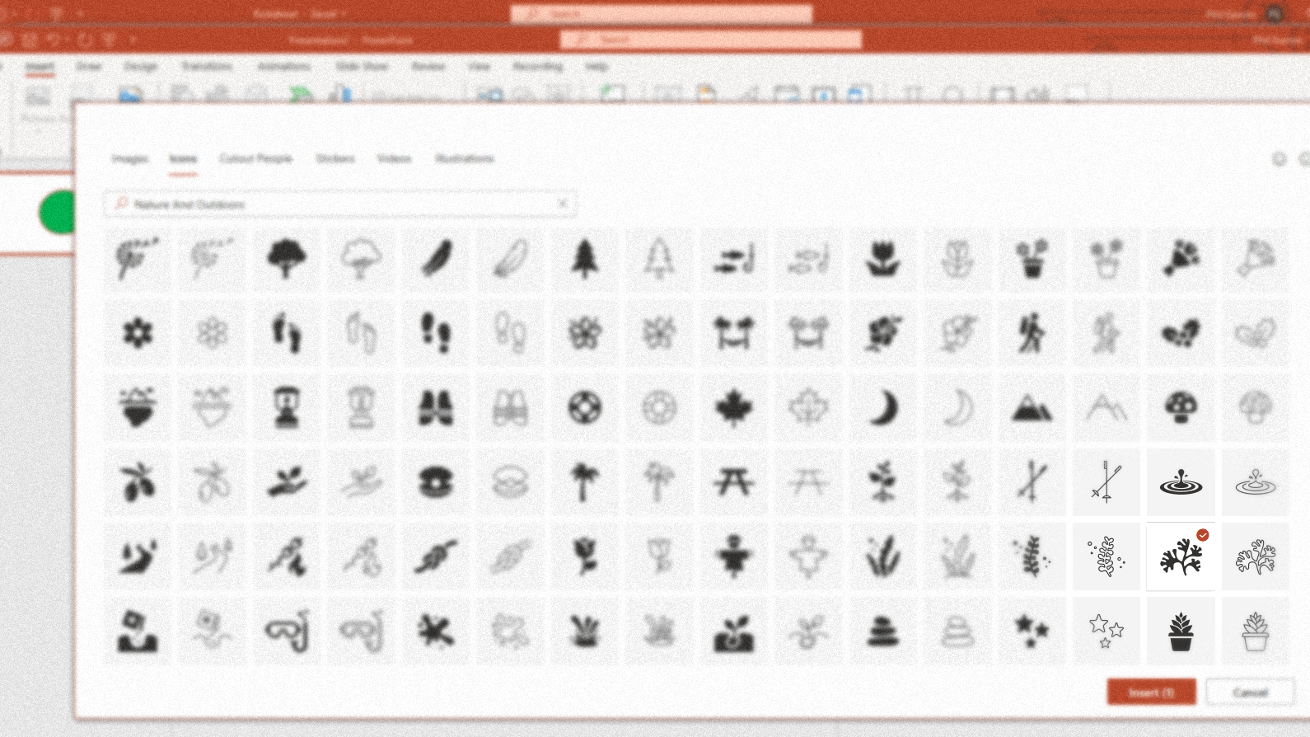The height and width of the screenshot is (737, 1310).
Task: Choose the filled pine tree icon
Action: pos(584,259)
